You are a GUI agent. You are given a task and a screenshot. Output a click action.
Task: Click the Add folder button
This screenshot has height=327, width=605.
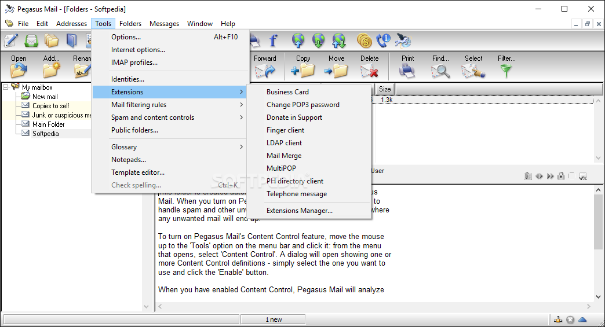[x=52, y=66]
